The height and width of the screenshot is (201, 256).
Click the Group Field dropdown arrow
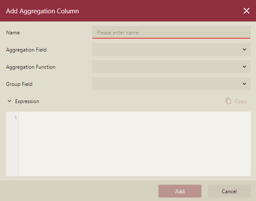(244, 84)
